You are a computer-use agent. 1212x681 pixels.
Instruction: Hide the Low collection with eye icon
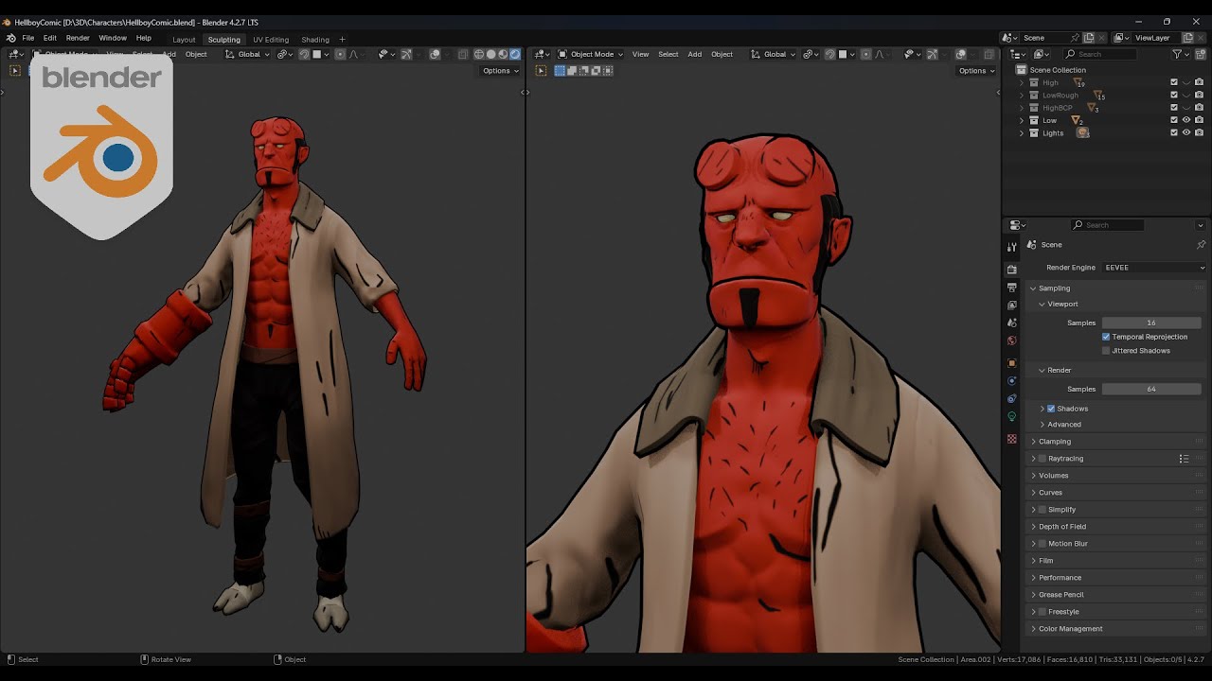[x=1186, y=120]
